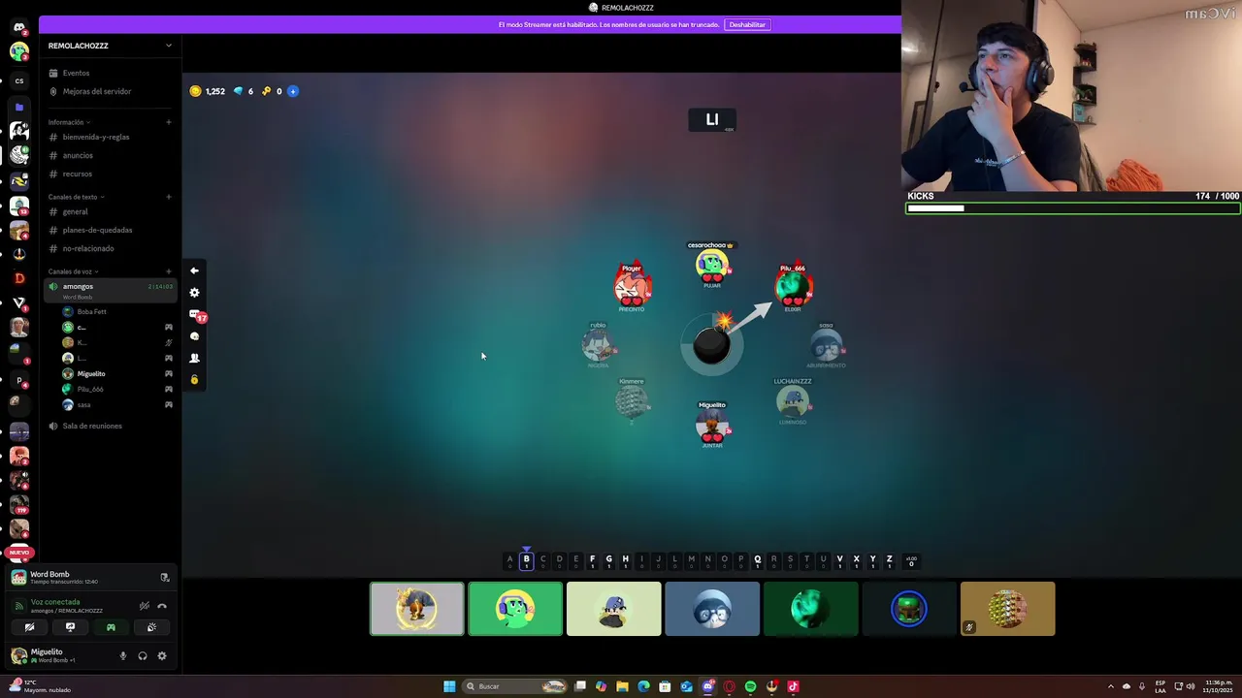The image size is (1242, 698).
Task: Show hidden system tray icons
Action: [x=1111, y=686]
